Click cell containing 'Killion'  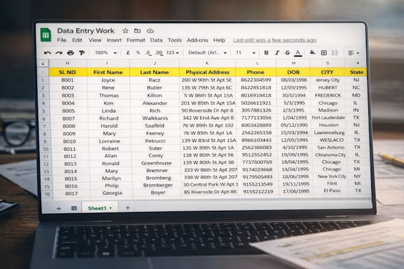coord(154,95)
